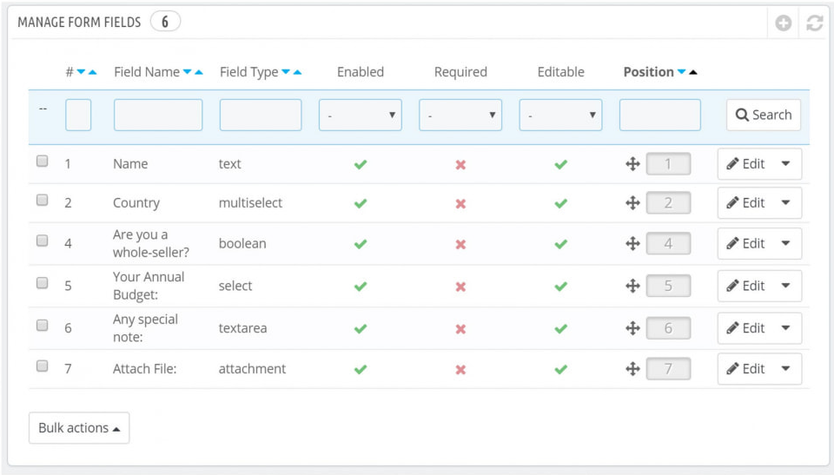This screenshot has height=475, width=834.
Task: Grab move handle for Name row
Action: click(632, 164)
